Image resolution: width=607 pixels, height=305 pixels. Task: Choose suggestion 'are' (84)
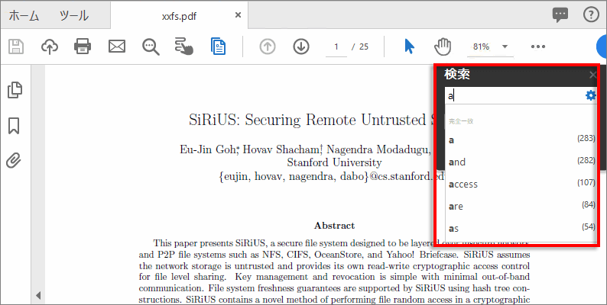tap(521, 206)
